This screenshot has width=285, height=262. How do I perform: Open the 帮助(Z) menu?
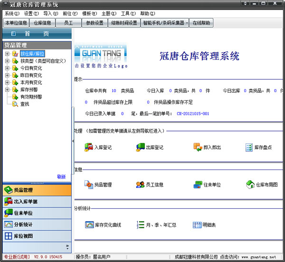point(148,14)
